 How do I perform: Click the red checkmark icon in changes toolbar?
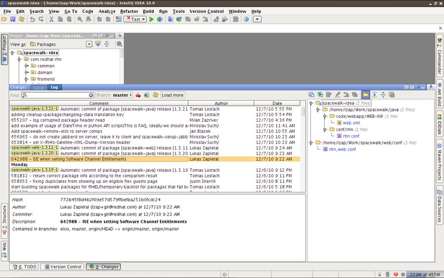click(x=392, y=95)
